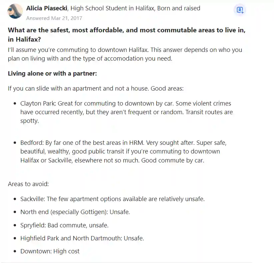This screenshot has height=263, width=274.
Task: Click the 'High School Student in Halifax' credential
Action: 113,8
